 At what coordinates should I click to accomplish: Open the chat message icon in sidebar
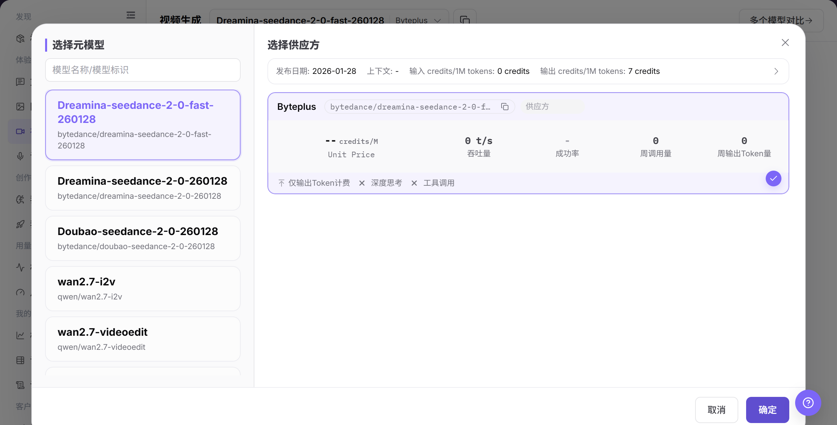point(20,82)
